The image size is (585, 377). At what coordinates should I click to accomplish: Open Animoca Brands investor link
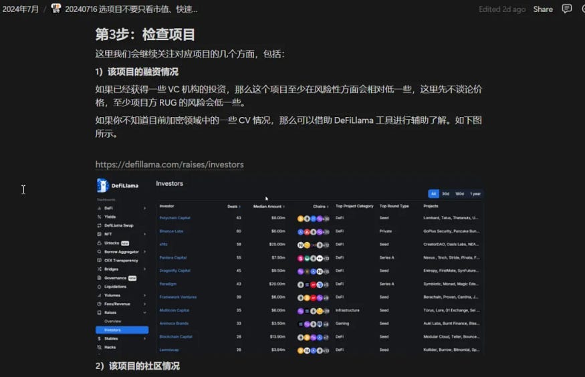(174, 324)
